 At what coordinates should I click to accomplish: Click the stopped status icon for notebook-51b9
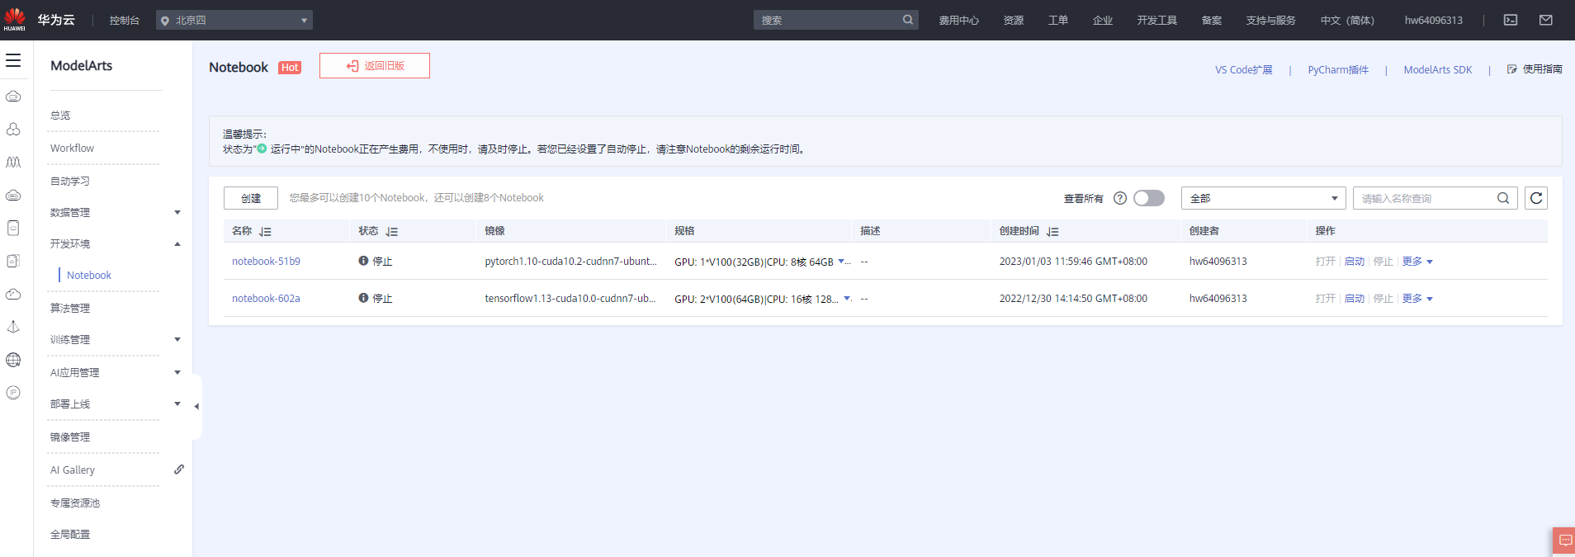coord(363,261)
